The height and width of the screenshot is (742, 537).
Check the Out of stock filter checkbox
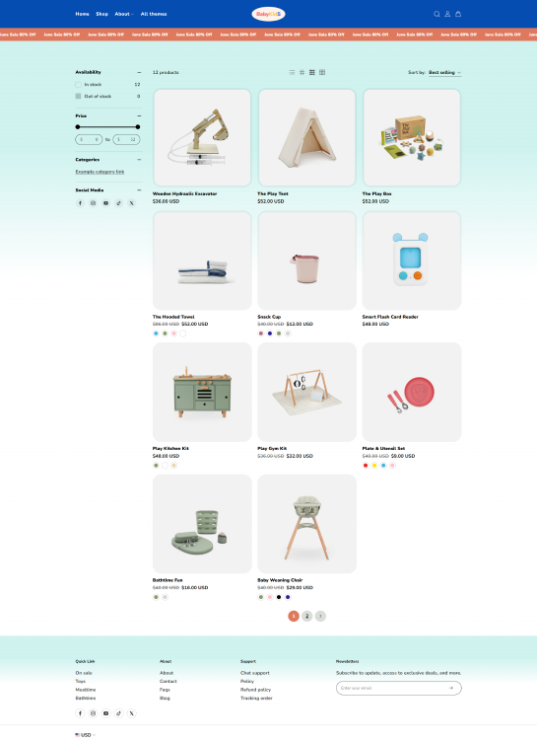pyautogui.click(x=78, y=96)
